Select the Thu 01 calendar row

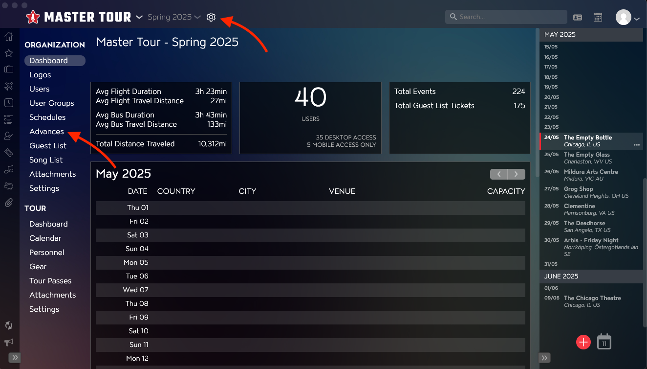coord(310,208)
